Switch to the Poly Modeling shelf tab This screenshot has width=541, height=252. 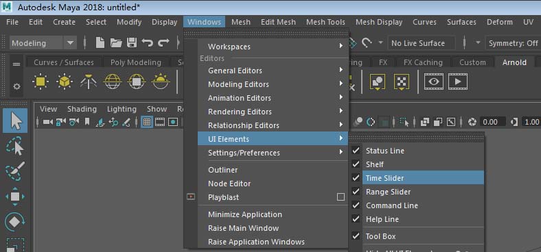pos(136,62)
